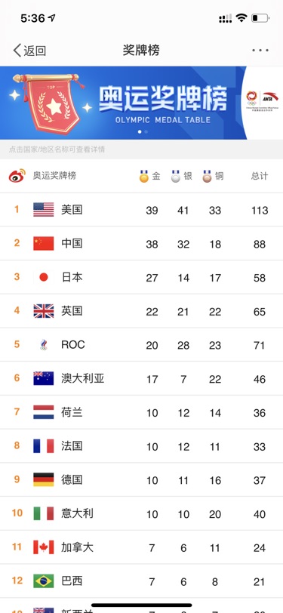
Task: Click the bronze medal 铜 column icon
Action: [208, 177]
